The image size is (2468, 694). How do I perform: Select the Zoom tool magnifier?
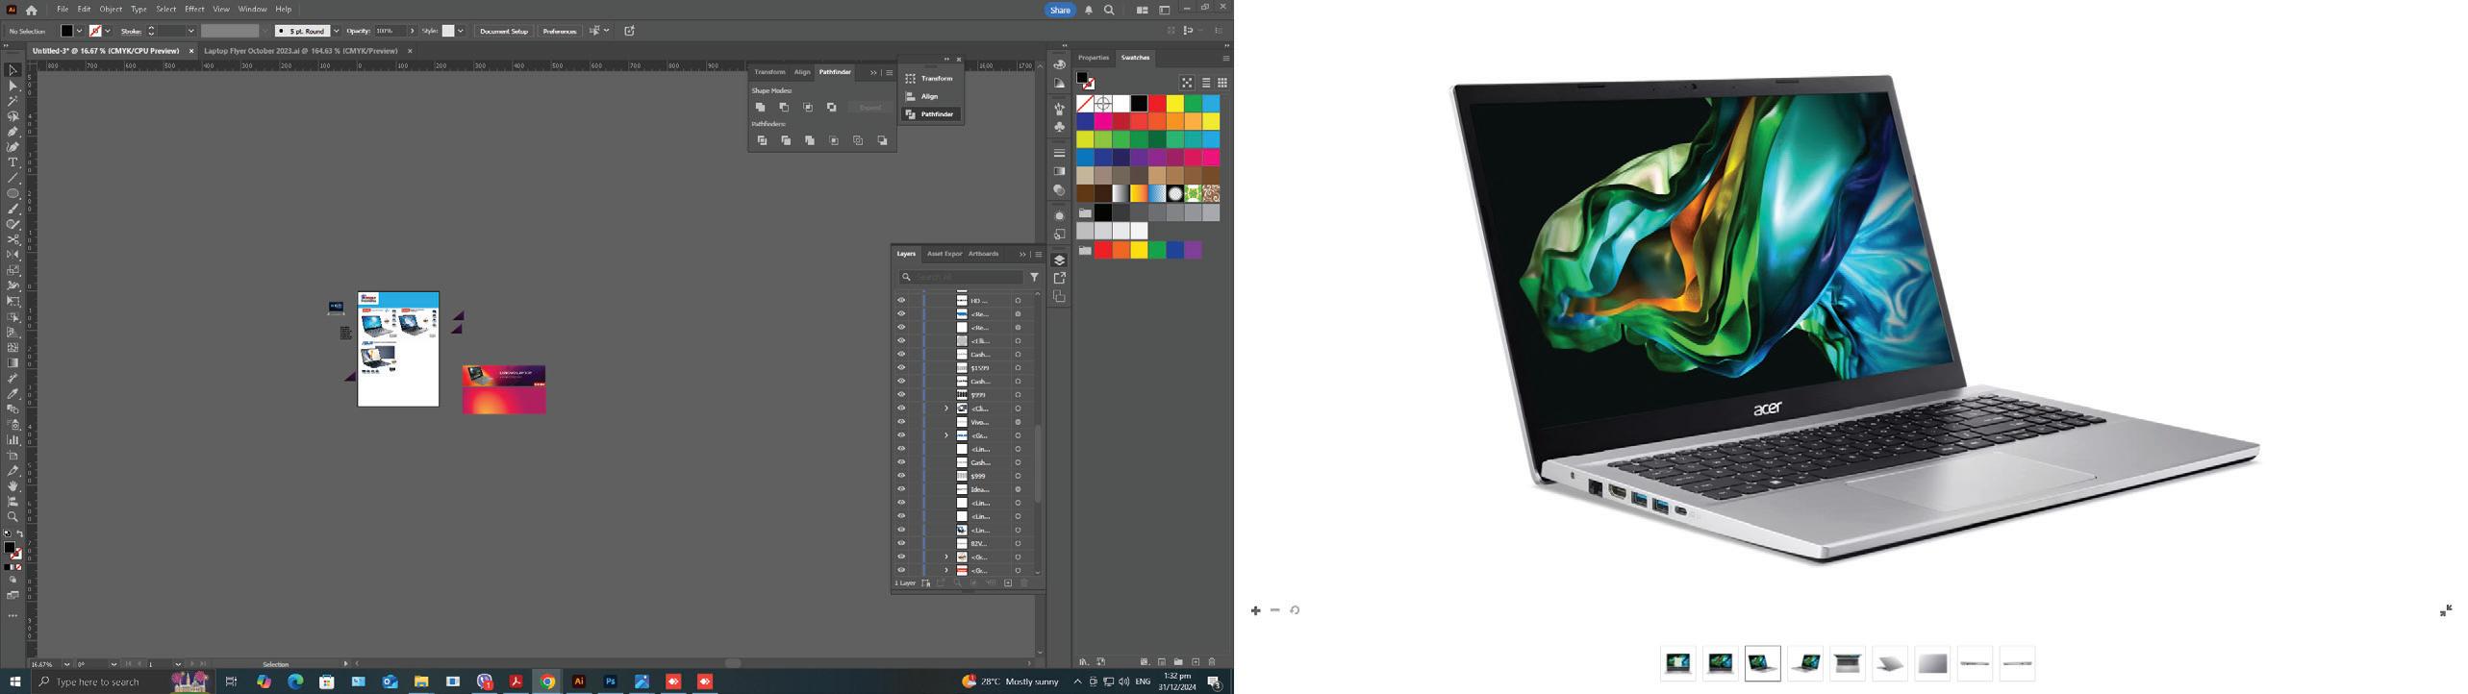coord(13,517)
